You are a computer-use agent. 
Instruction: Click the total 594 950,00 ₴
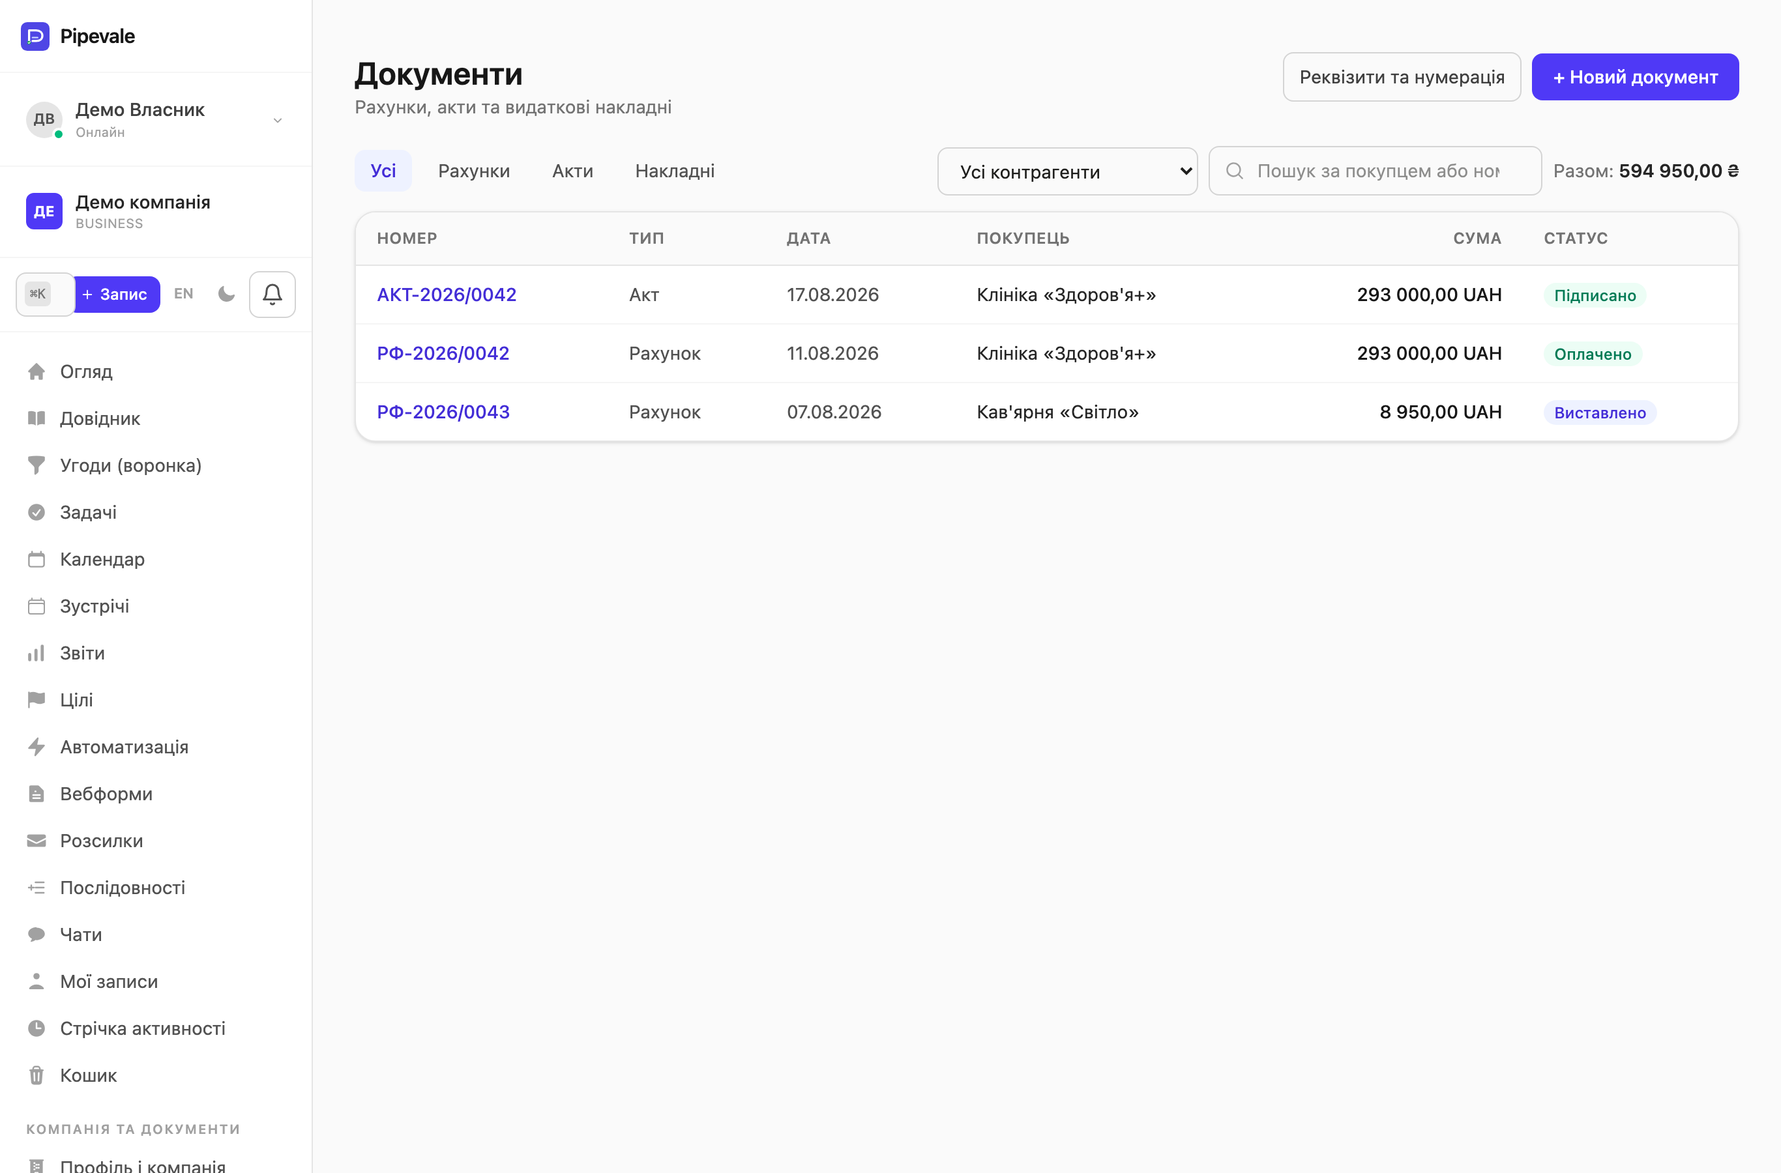[1679, 171]
